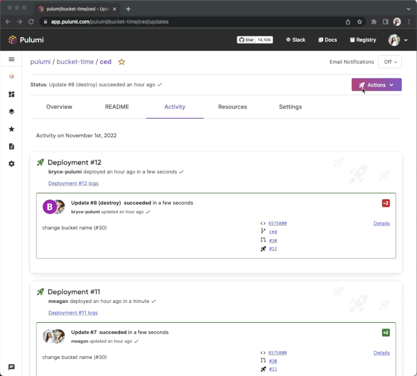Toggle the browser side panel icon
This screenshot has height=376, width=417.
click(x=385, y=22)
